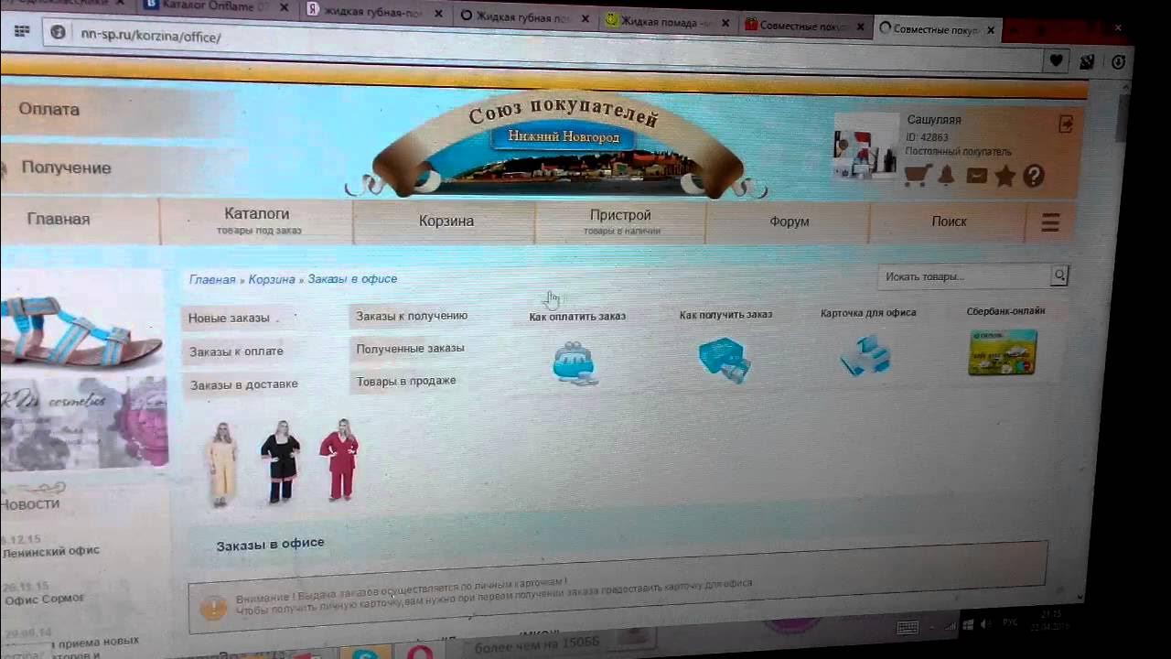Click the Sberbank card icon under Сбербанк-онлайн
The width and height of the screenshot is (1171, 659).
click(1003, 353)
